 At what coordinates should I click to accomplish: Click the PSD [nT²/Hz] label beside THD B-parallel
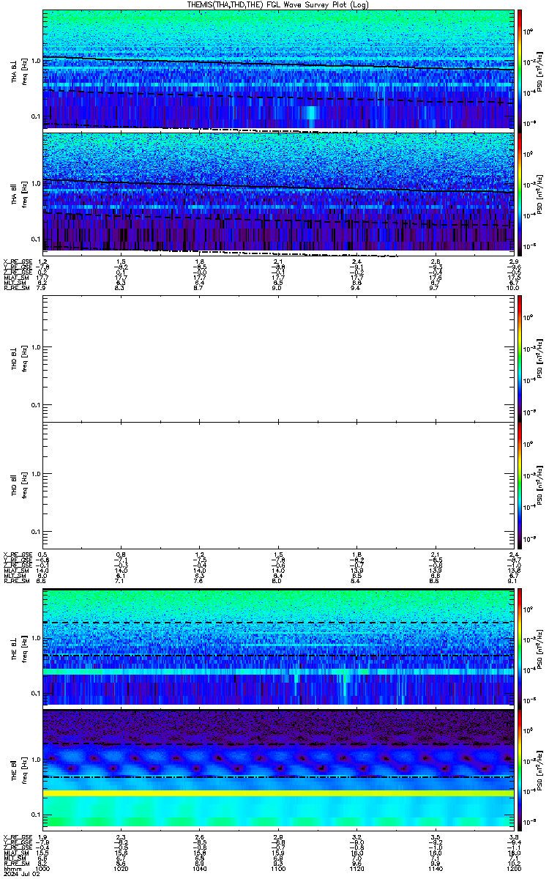539,485
